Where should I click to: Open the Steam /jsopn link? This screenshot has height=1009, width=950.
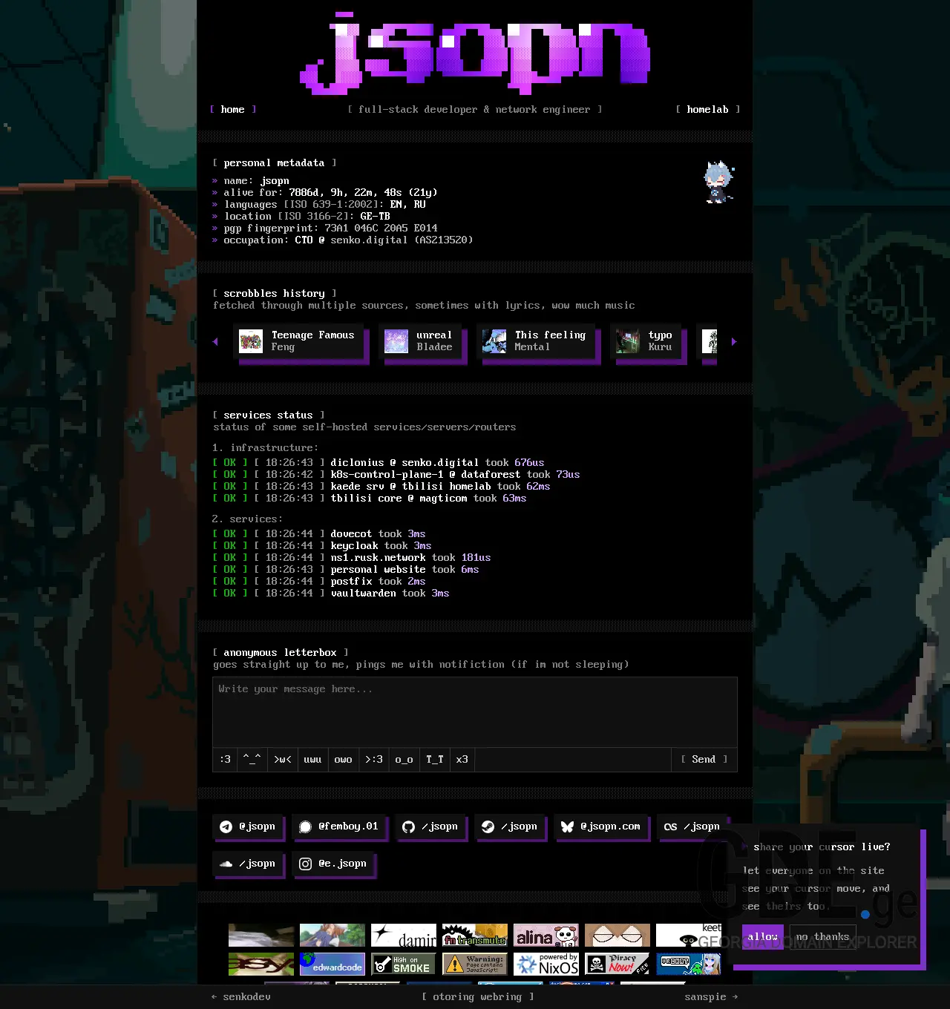pos(510,826)
